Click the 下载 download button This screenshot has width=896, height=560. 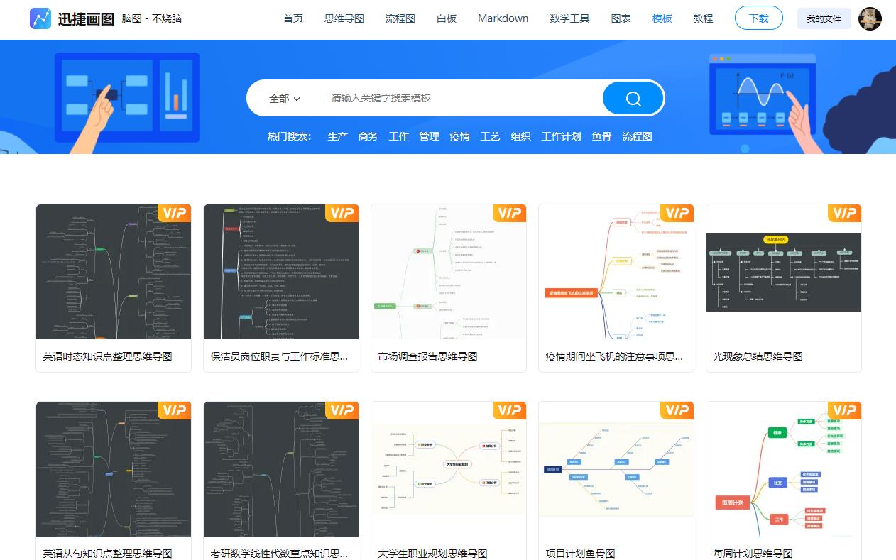click(758, 18)
